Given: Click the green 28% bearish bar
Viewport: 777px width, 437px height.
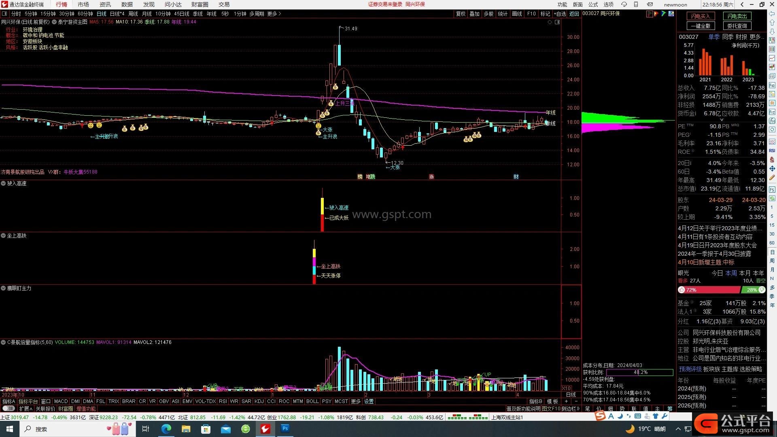Looking at the screenshot, I should pos(753,290).
